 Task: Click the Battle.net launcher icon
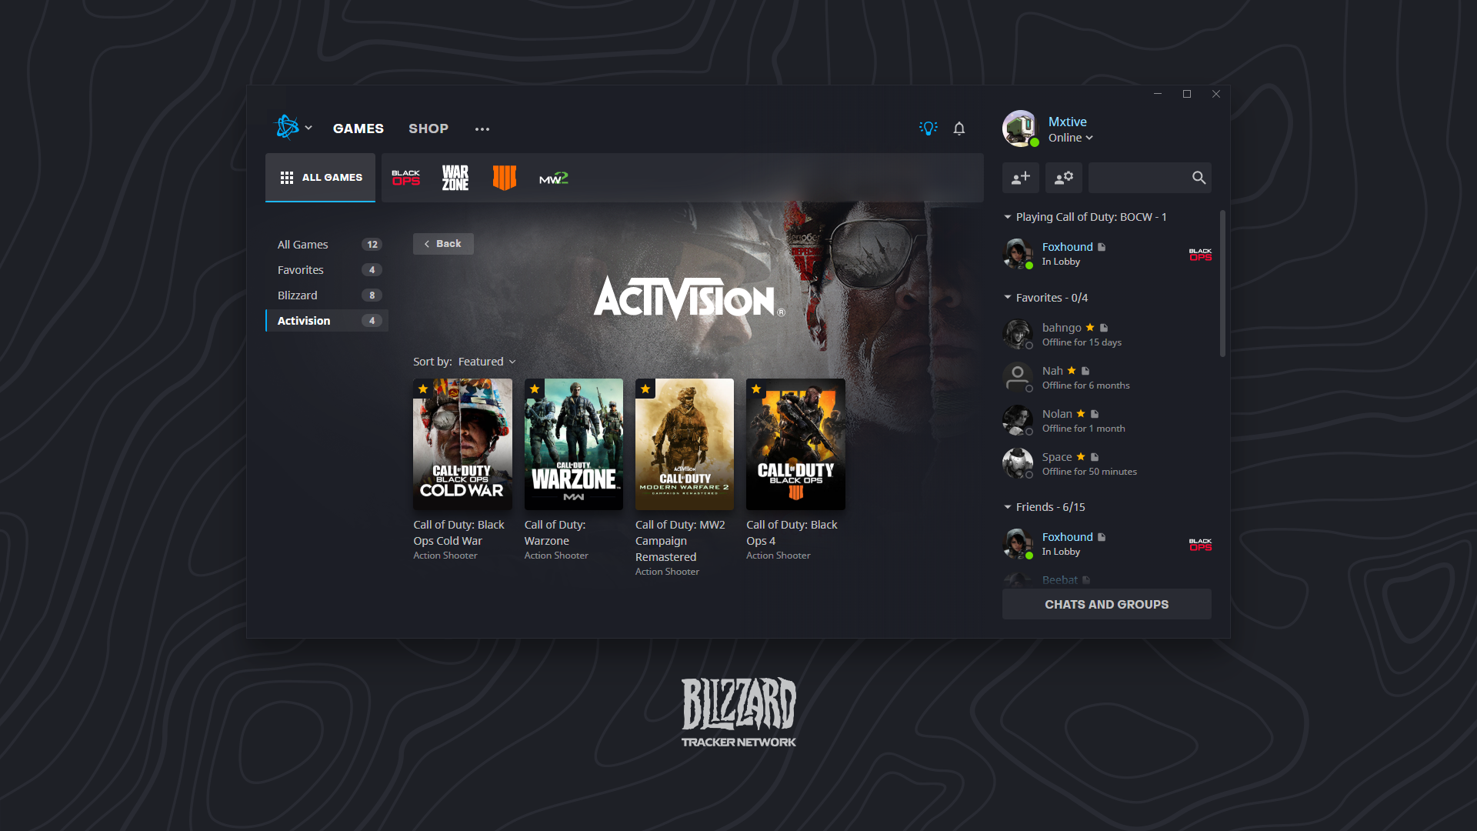click(x=286, y=127)
